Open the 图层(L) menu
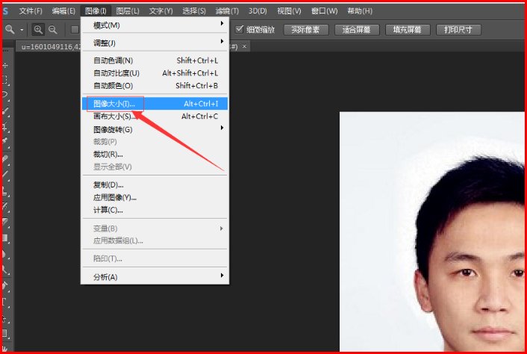 point(128,11)
